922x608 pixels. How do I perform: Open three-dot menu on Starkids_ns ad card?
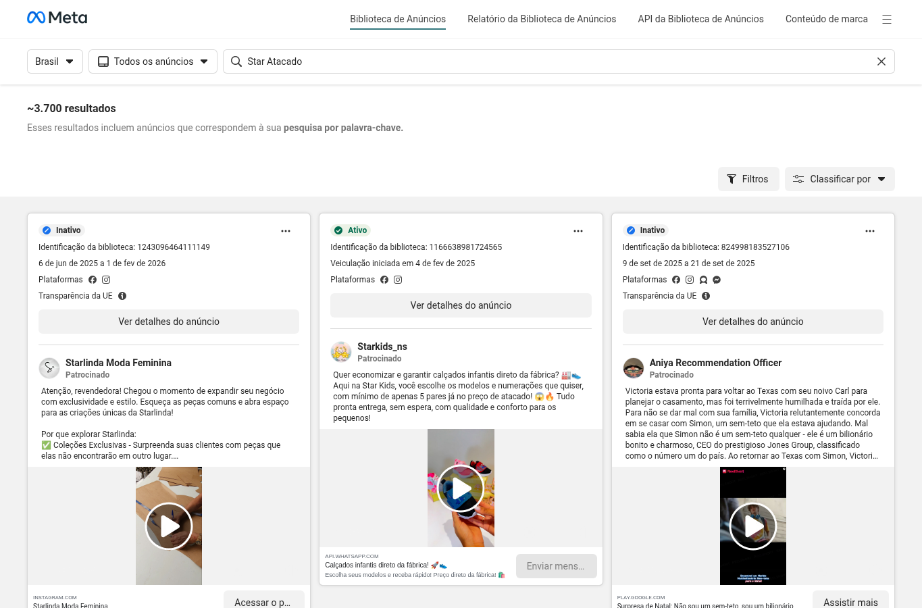pos(578,231)
